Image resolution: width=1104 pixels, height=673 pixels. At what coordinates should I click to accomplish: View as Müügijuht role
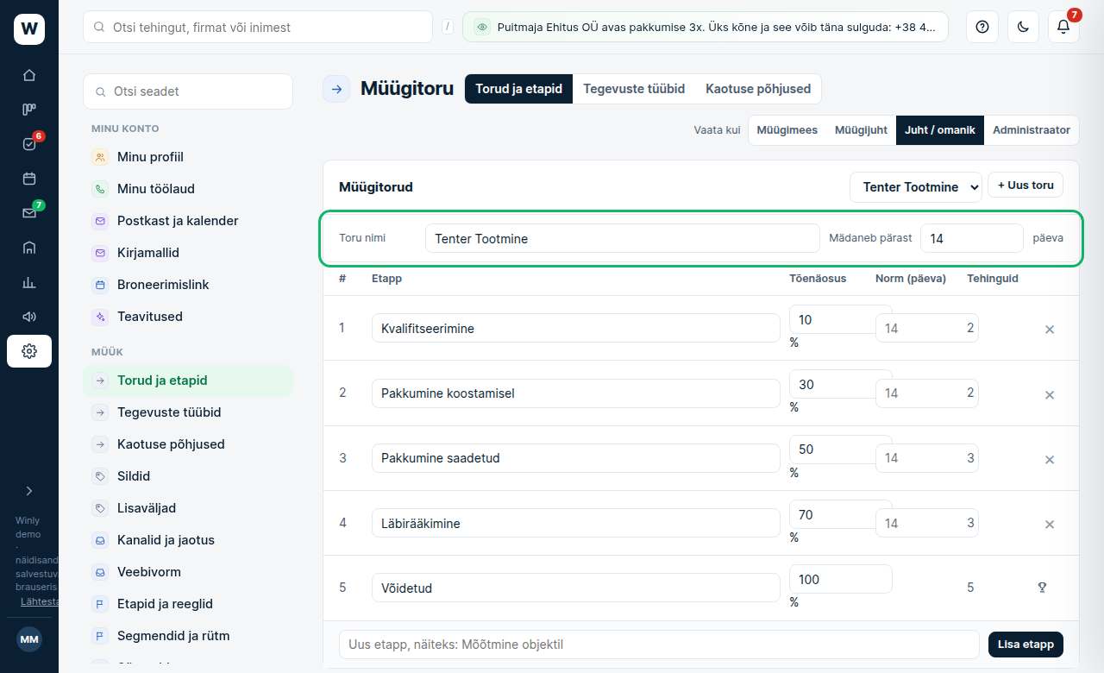861,130
